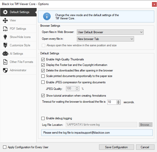Image resolution: width=157 pixels, height=152 pixels.
Task: Select the Administrator shield icon
Action: [x=5, y=70]
